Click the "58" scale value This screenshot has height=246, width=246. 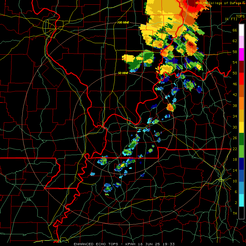(235, 52)
